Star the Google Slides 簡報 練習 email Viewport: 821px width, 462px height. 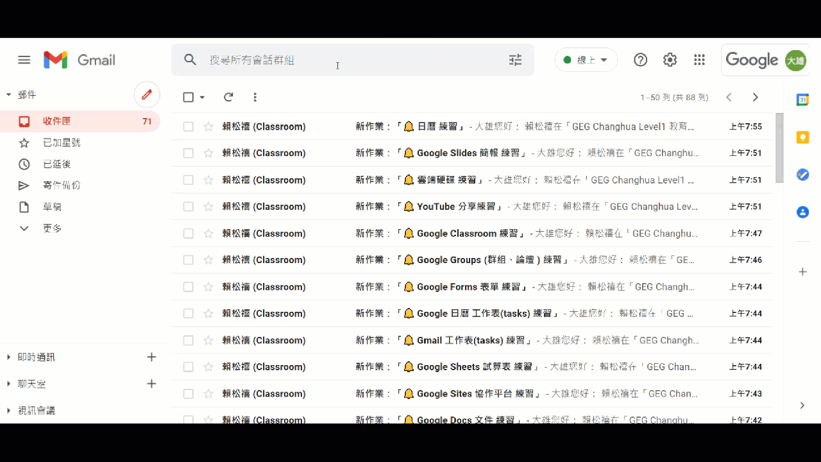click(208, 153)
